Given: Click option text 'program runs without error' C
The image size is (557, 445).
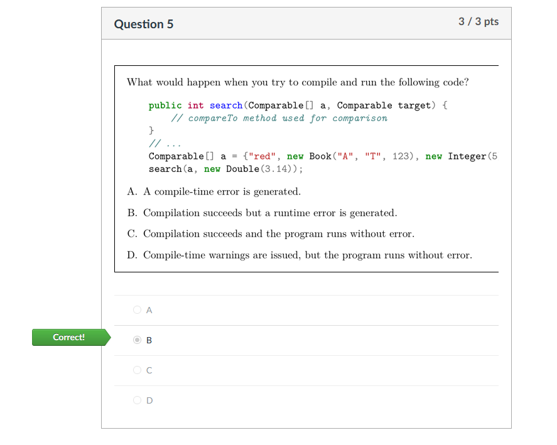Looking at the screenshot, I should click(279, 233).
